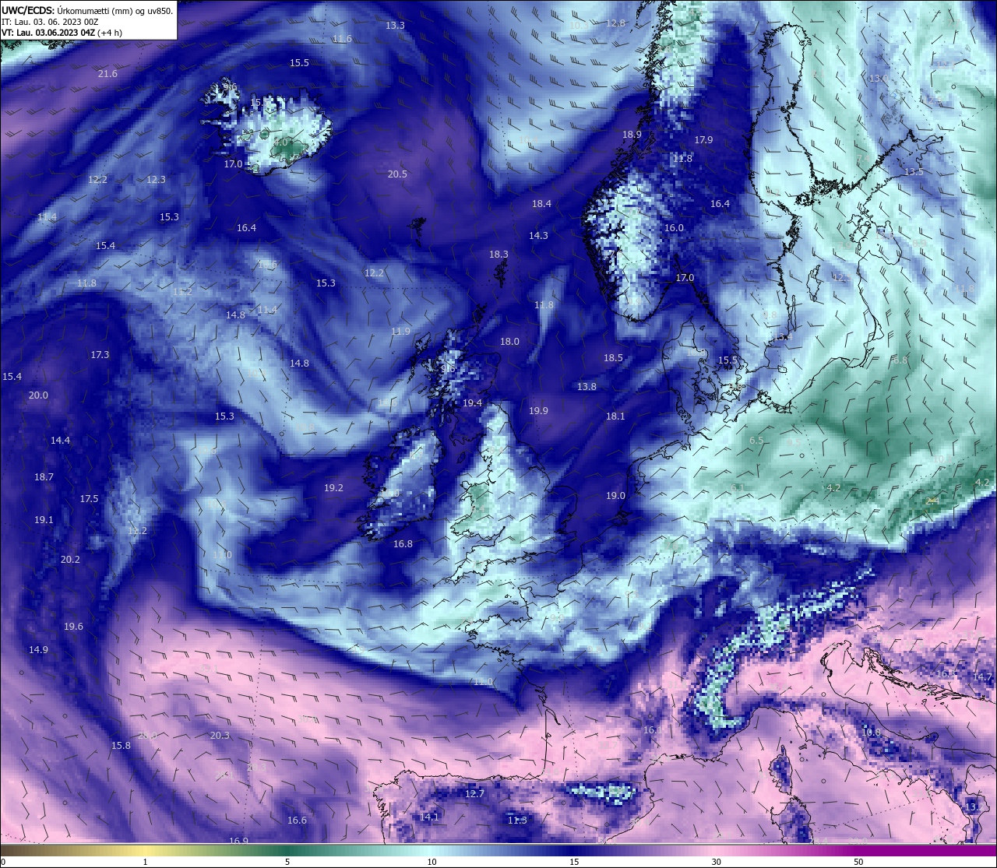
Task: Click the 18.5 value on the map
Action: [x=613, y=358]
